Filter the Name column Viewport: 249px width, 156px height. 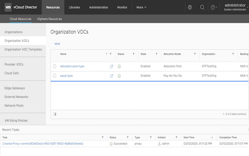click(110, 54)
